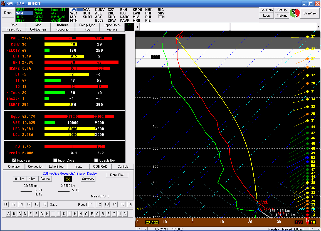The image size is (321, 231).
Task: Switch to the Map tab
Action: [x=38, y=25]
